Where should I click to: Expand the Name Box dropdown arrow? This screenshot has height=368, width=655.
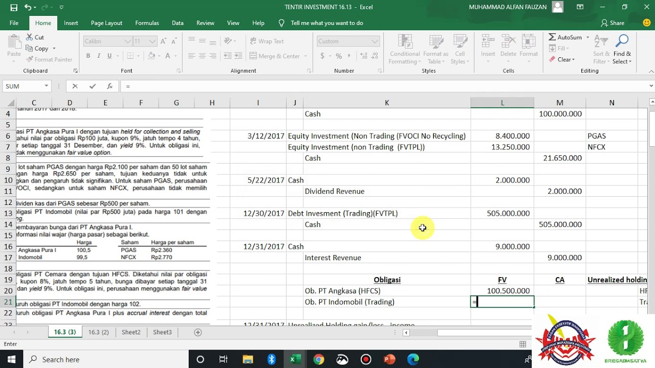(x=46, y=86)
